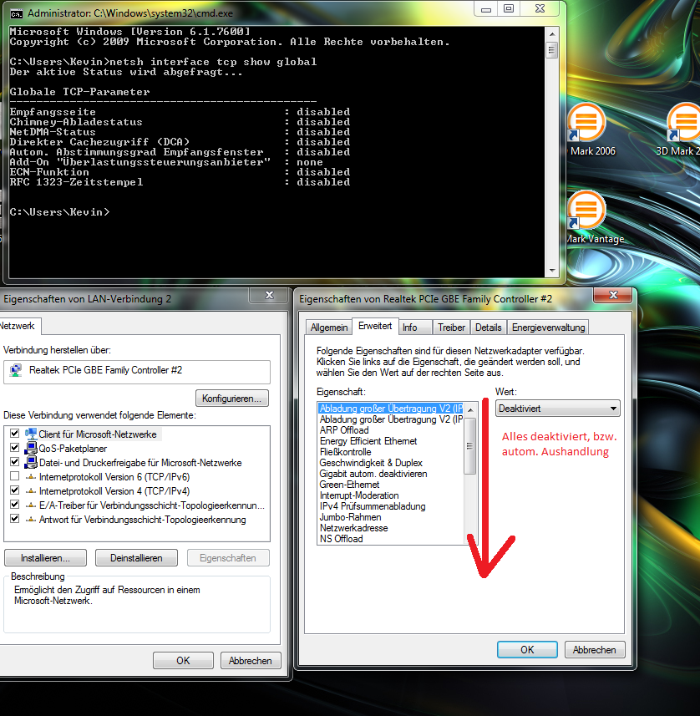
Task: Select Energy Efficient Ethernet property
Action: click(x=368, y=441)
